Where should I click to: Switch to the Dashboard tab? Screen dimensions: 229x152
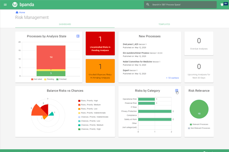coord(65,24)
